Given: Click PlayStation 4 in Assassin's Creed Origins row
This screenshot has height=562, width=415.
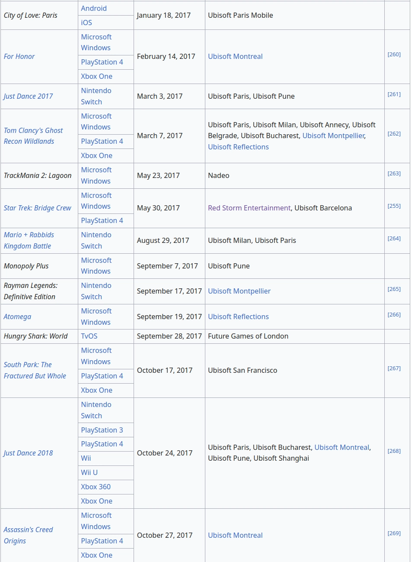Looking at the screenshot, I should (102, 541).
